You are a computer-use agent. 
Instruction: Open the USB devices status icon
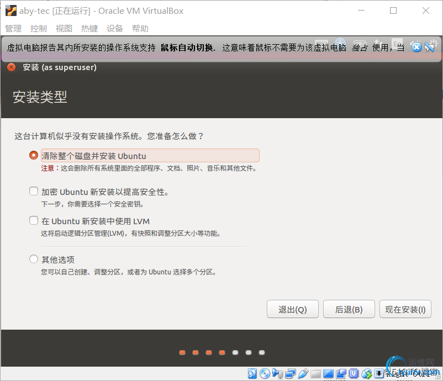pos(303,373)
